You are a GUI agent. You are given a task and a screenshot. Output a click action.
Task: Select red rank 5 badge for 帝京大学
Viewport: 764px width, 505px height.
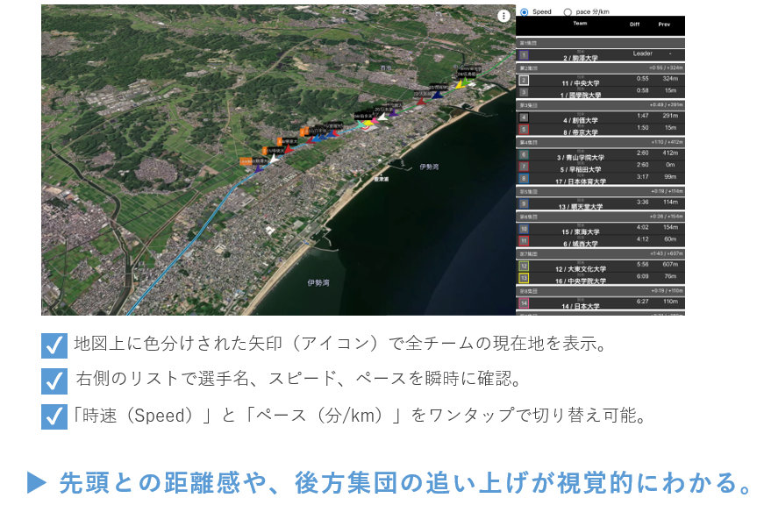(524, 130)
